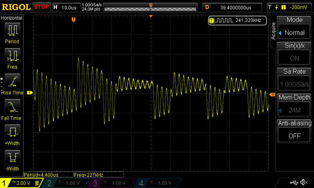
Task: Click the 24.0M pts memory text
Action: (x=91, y=9)
